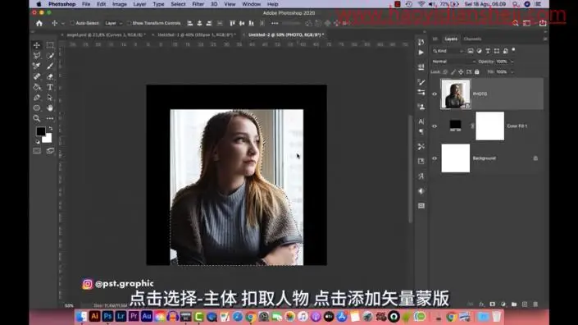Open the Auto-Select Layer dropdown
The width and height of the screenshot is (578, 325).
tap(113, 23)
